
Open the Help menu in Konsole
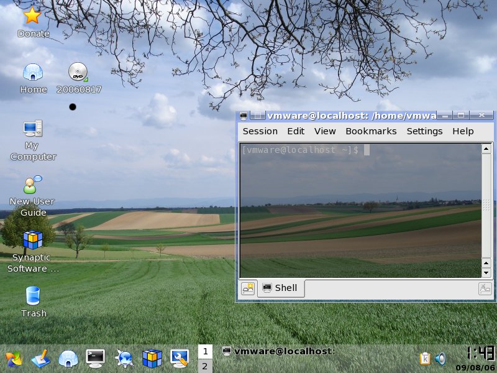(x=463, y=131)
